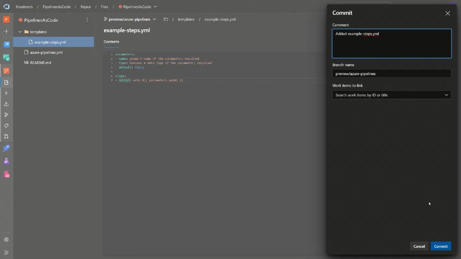Select the Pushes icon under Repos
Image resolution: width=461 pixels, height=259 pixels.
pyautogui.click(x=6, y=104)
